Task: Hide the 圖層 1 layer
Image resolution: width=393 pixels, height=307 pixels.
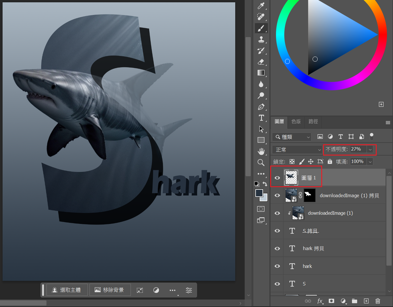Action: (277, 178)
